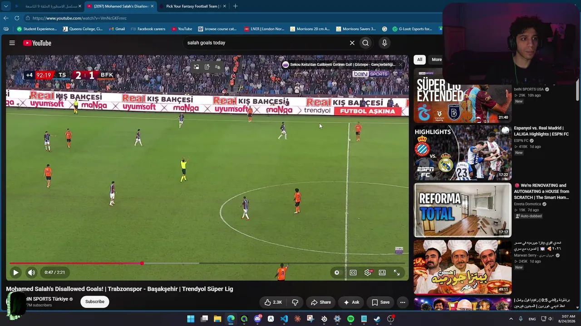Like the video with thumbs up

coord(273,302)
